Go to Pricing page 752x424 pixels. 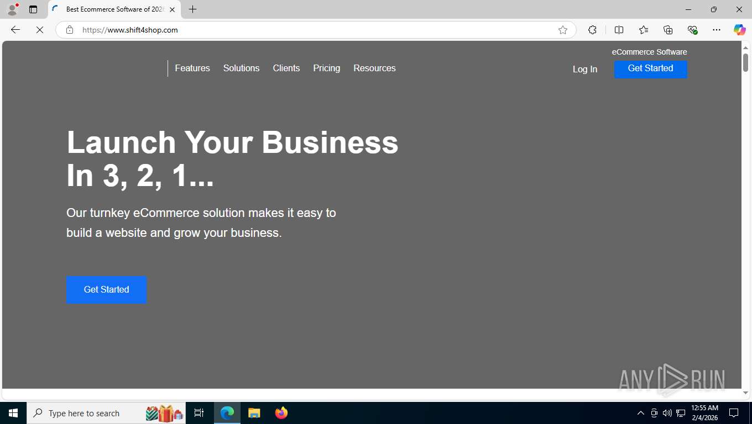click(x=326, y=68)
